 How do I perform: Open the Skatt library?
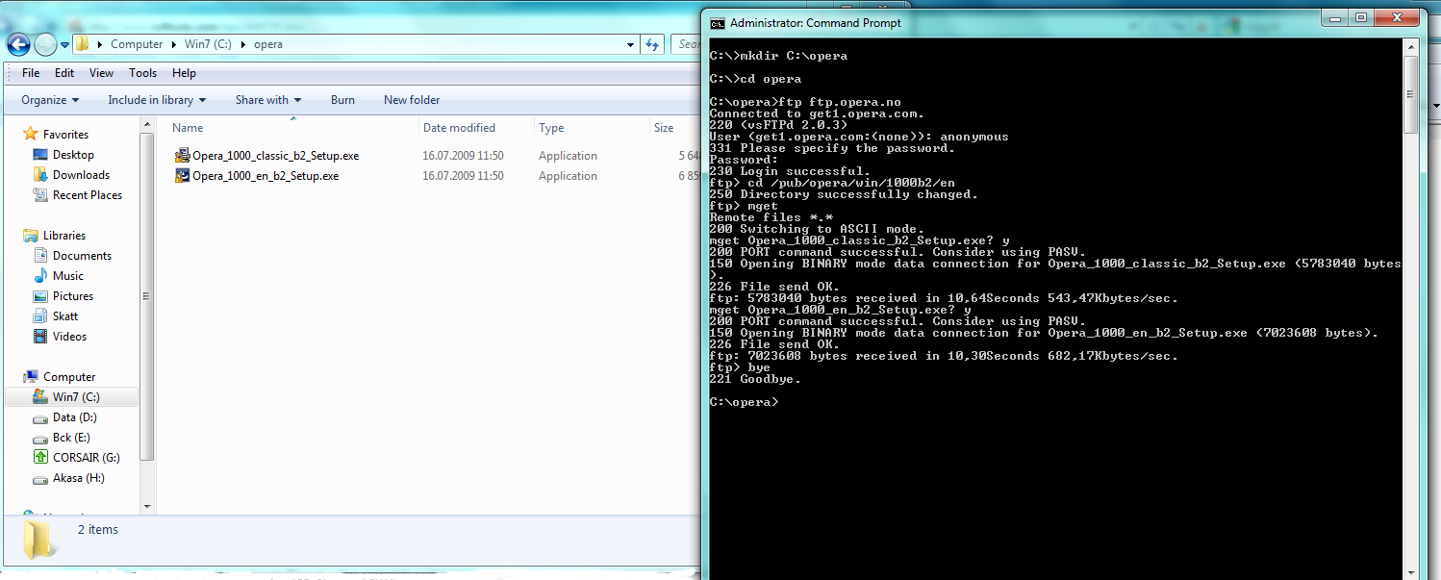65,316
